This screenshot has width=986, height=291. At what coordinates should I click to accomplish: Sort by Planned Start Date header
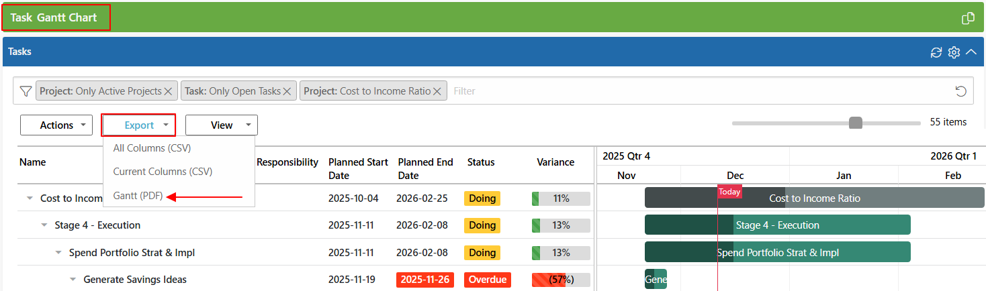click(x=358, y=169)
